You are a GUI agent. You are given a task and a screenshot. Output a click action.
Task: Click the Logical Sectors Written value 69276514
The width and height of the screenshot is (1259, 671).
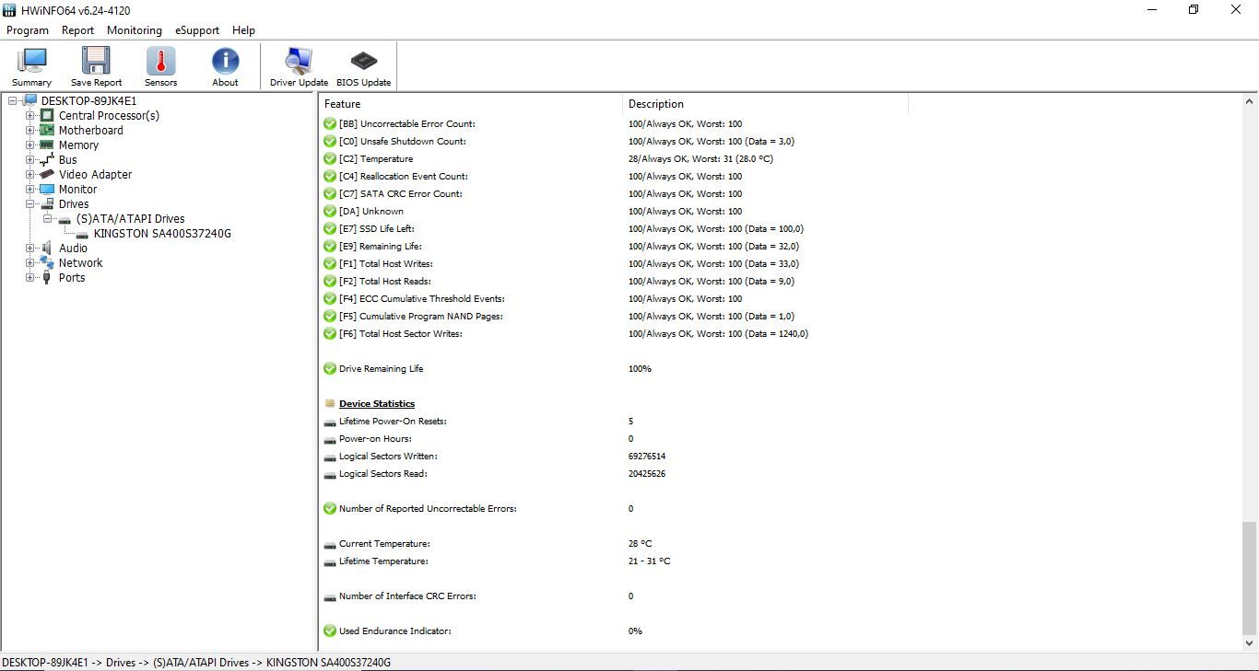[647, 456]
